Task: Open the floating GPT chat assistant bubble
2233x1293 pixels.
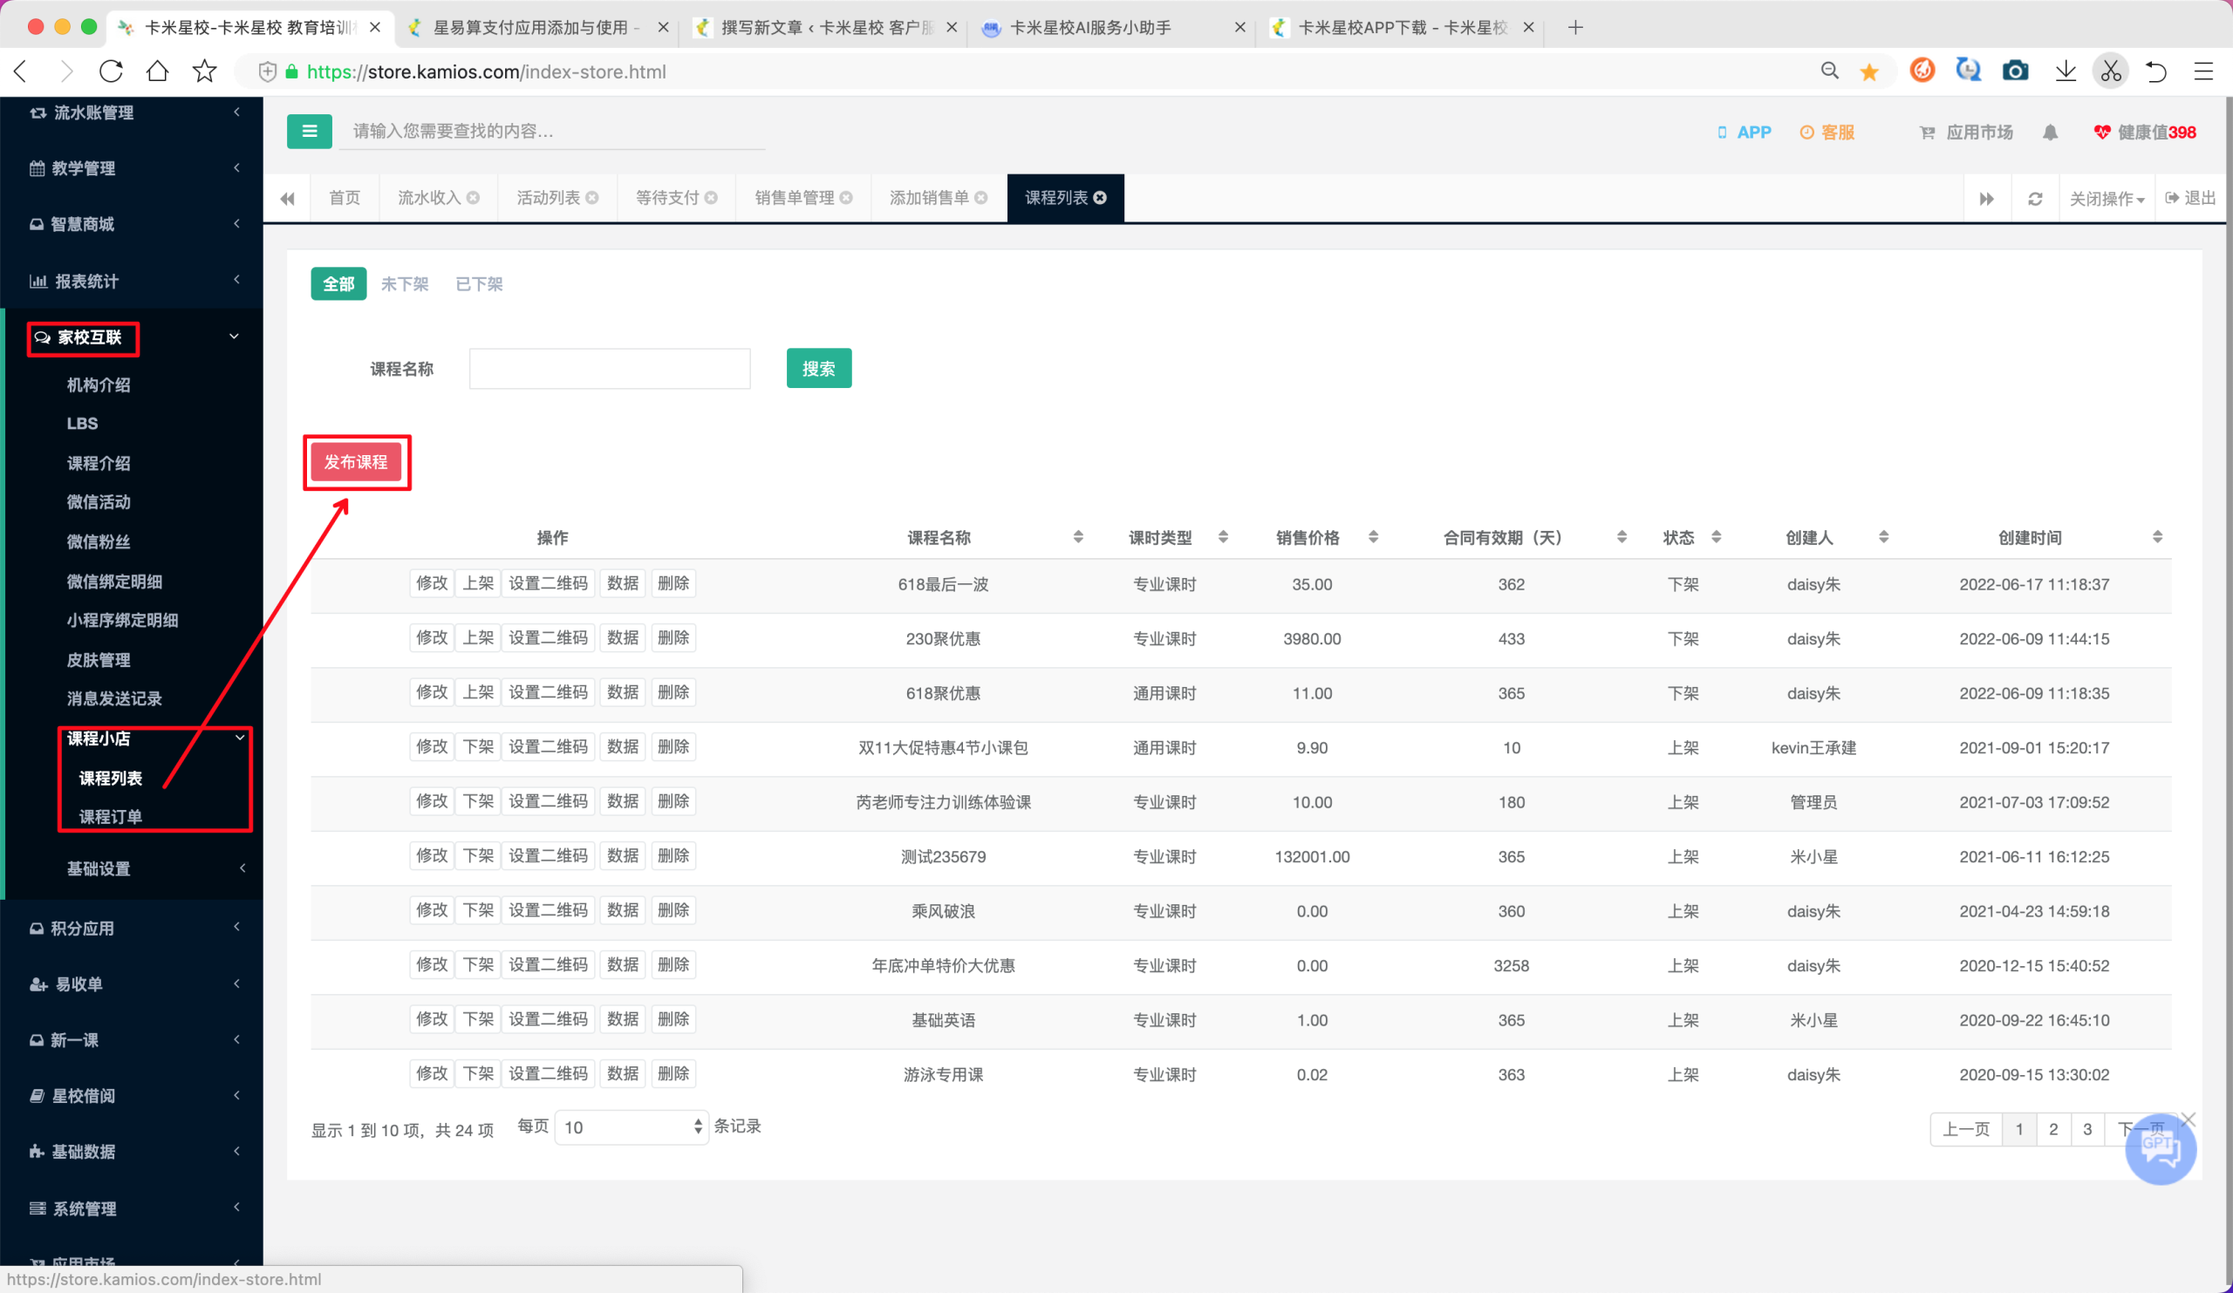Action: pos(2161,1149)
